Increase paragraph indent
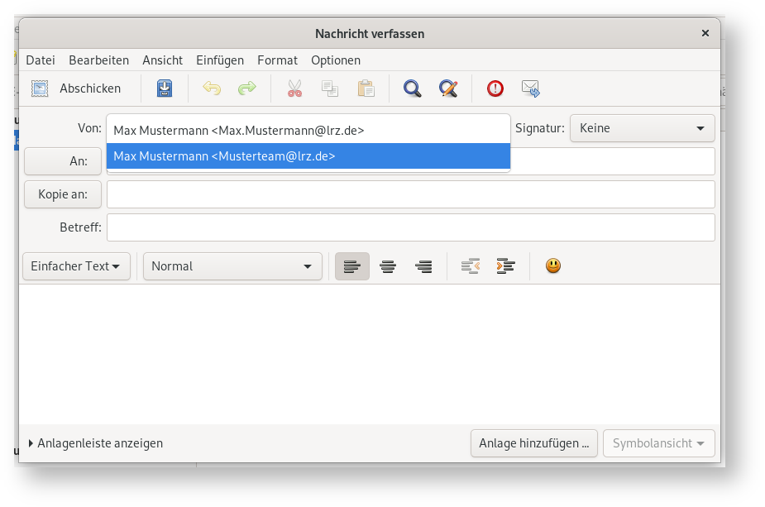 pyautogui.click(x=505, y=266)
